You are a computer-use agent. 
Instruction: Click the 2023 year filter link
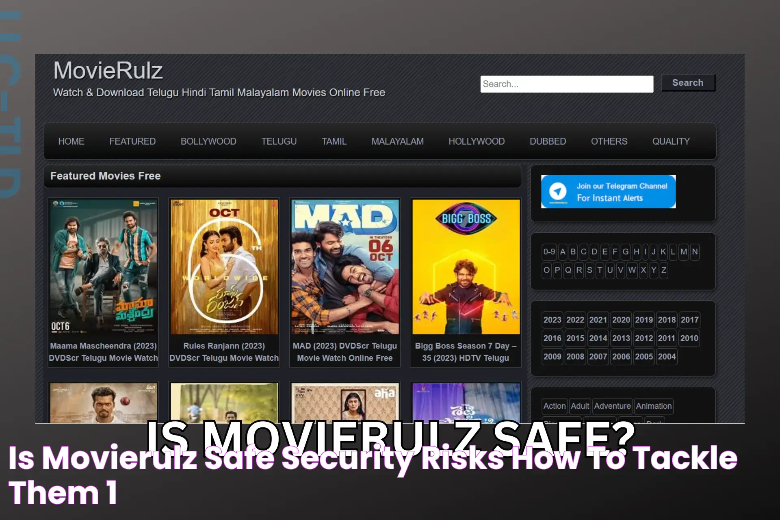click(x=552, y=320)
